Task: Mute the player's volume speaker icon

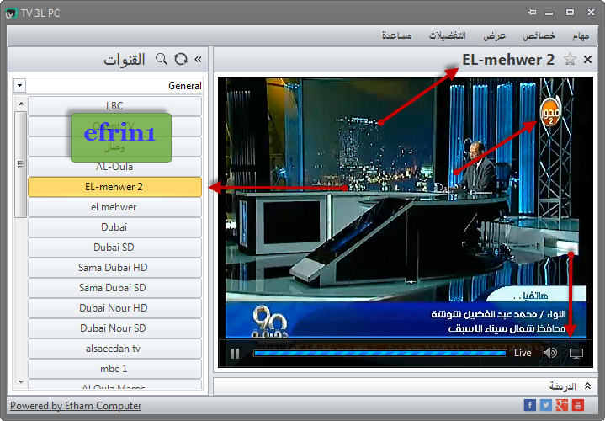Action: click(x=550, y=353)
